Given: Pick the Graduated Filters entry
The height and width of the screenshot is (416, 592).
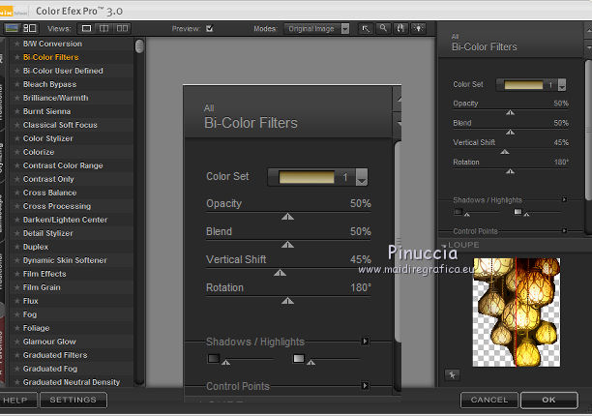Looking at the screenshot, I should [x=55, y=355].
